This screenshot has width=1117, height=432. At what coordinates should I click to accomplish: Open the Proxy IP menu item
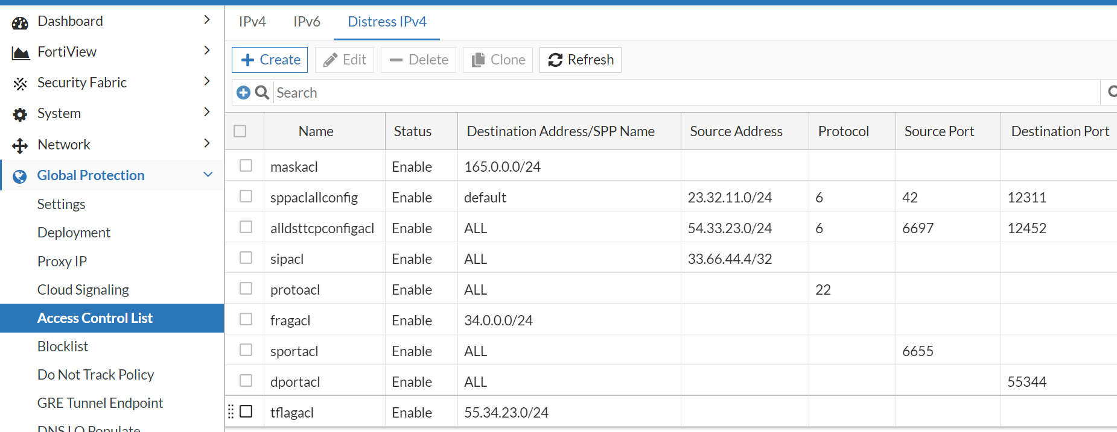coord(62,261)
